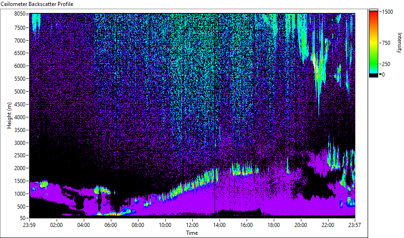The width and height of the screenshot is (404, 238).
Task: Click the Ceilometer Backscatter Profile title
Action: tap(37, 4)
